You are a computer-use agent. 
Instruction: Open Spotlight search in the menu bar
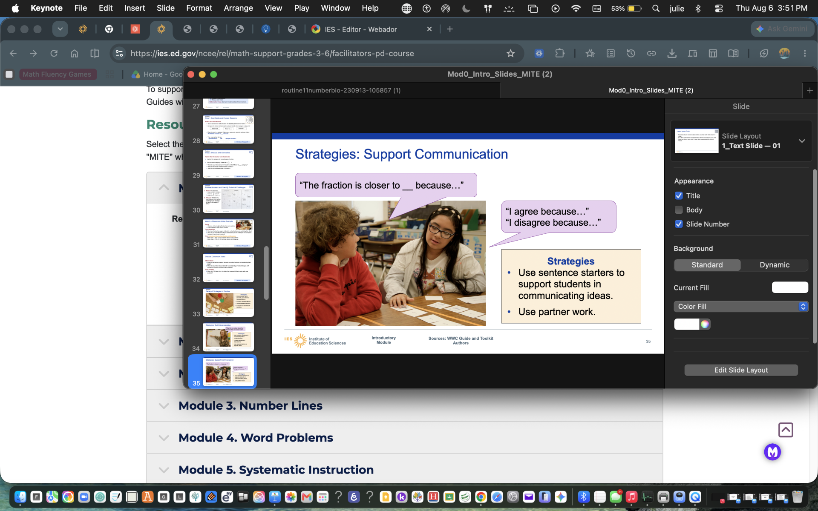656,8
